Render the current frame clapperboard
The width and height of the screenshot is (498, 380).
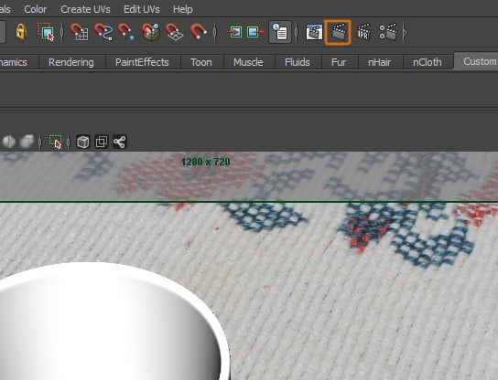(x=338, y=32)
